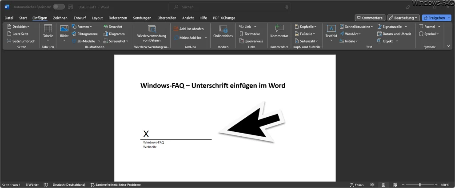Switch to the Sendungen tab
This screenshot has width=455, height=188.
(x=142, y=18)
